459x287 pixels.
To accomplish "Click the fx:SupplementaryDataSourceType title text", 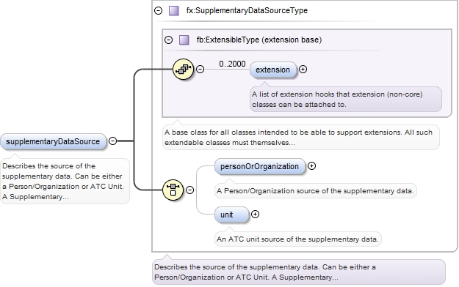I will pyautogui.click(x=247, y=10).
